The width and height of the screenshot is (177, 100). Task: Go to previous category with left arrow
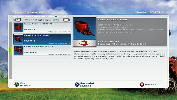14,20
